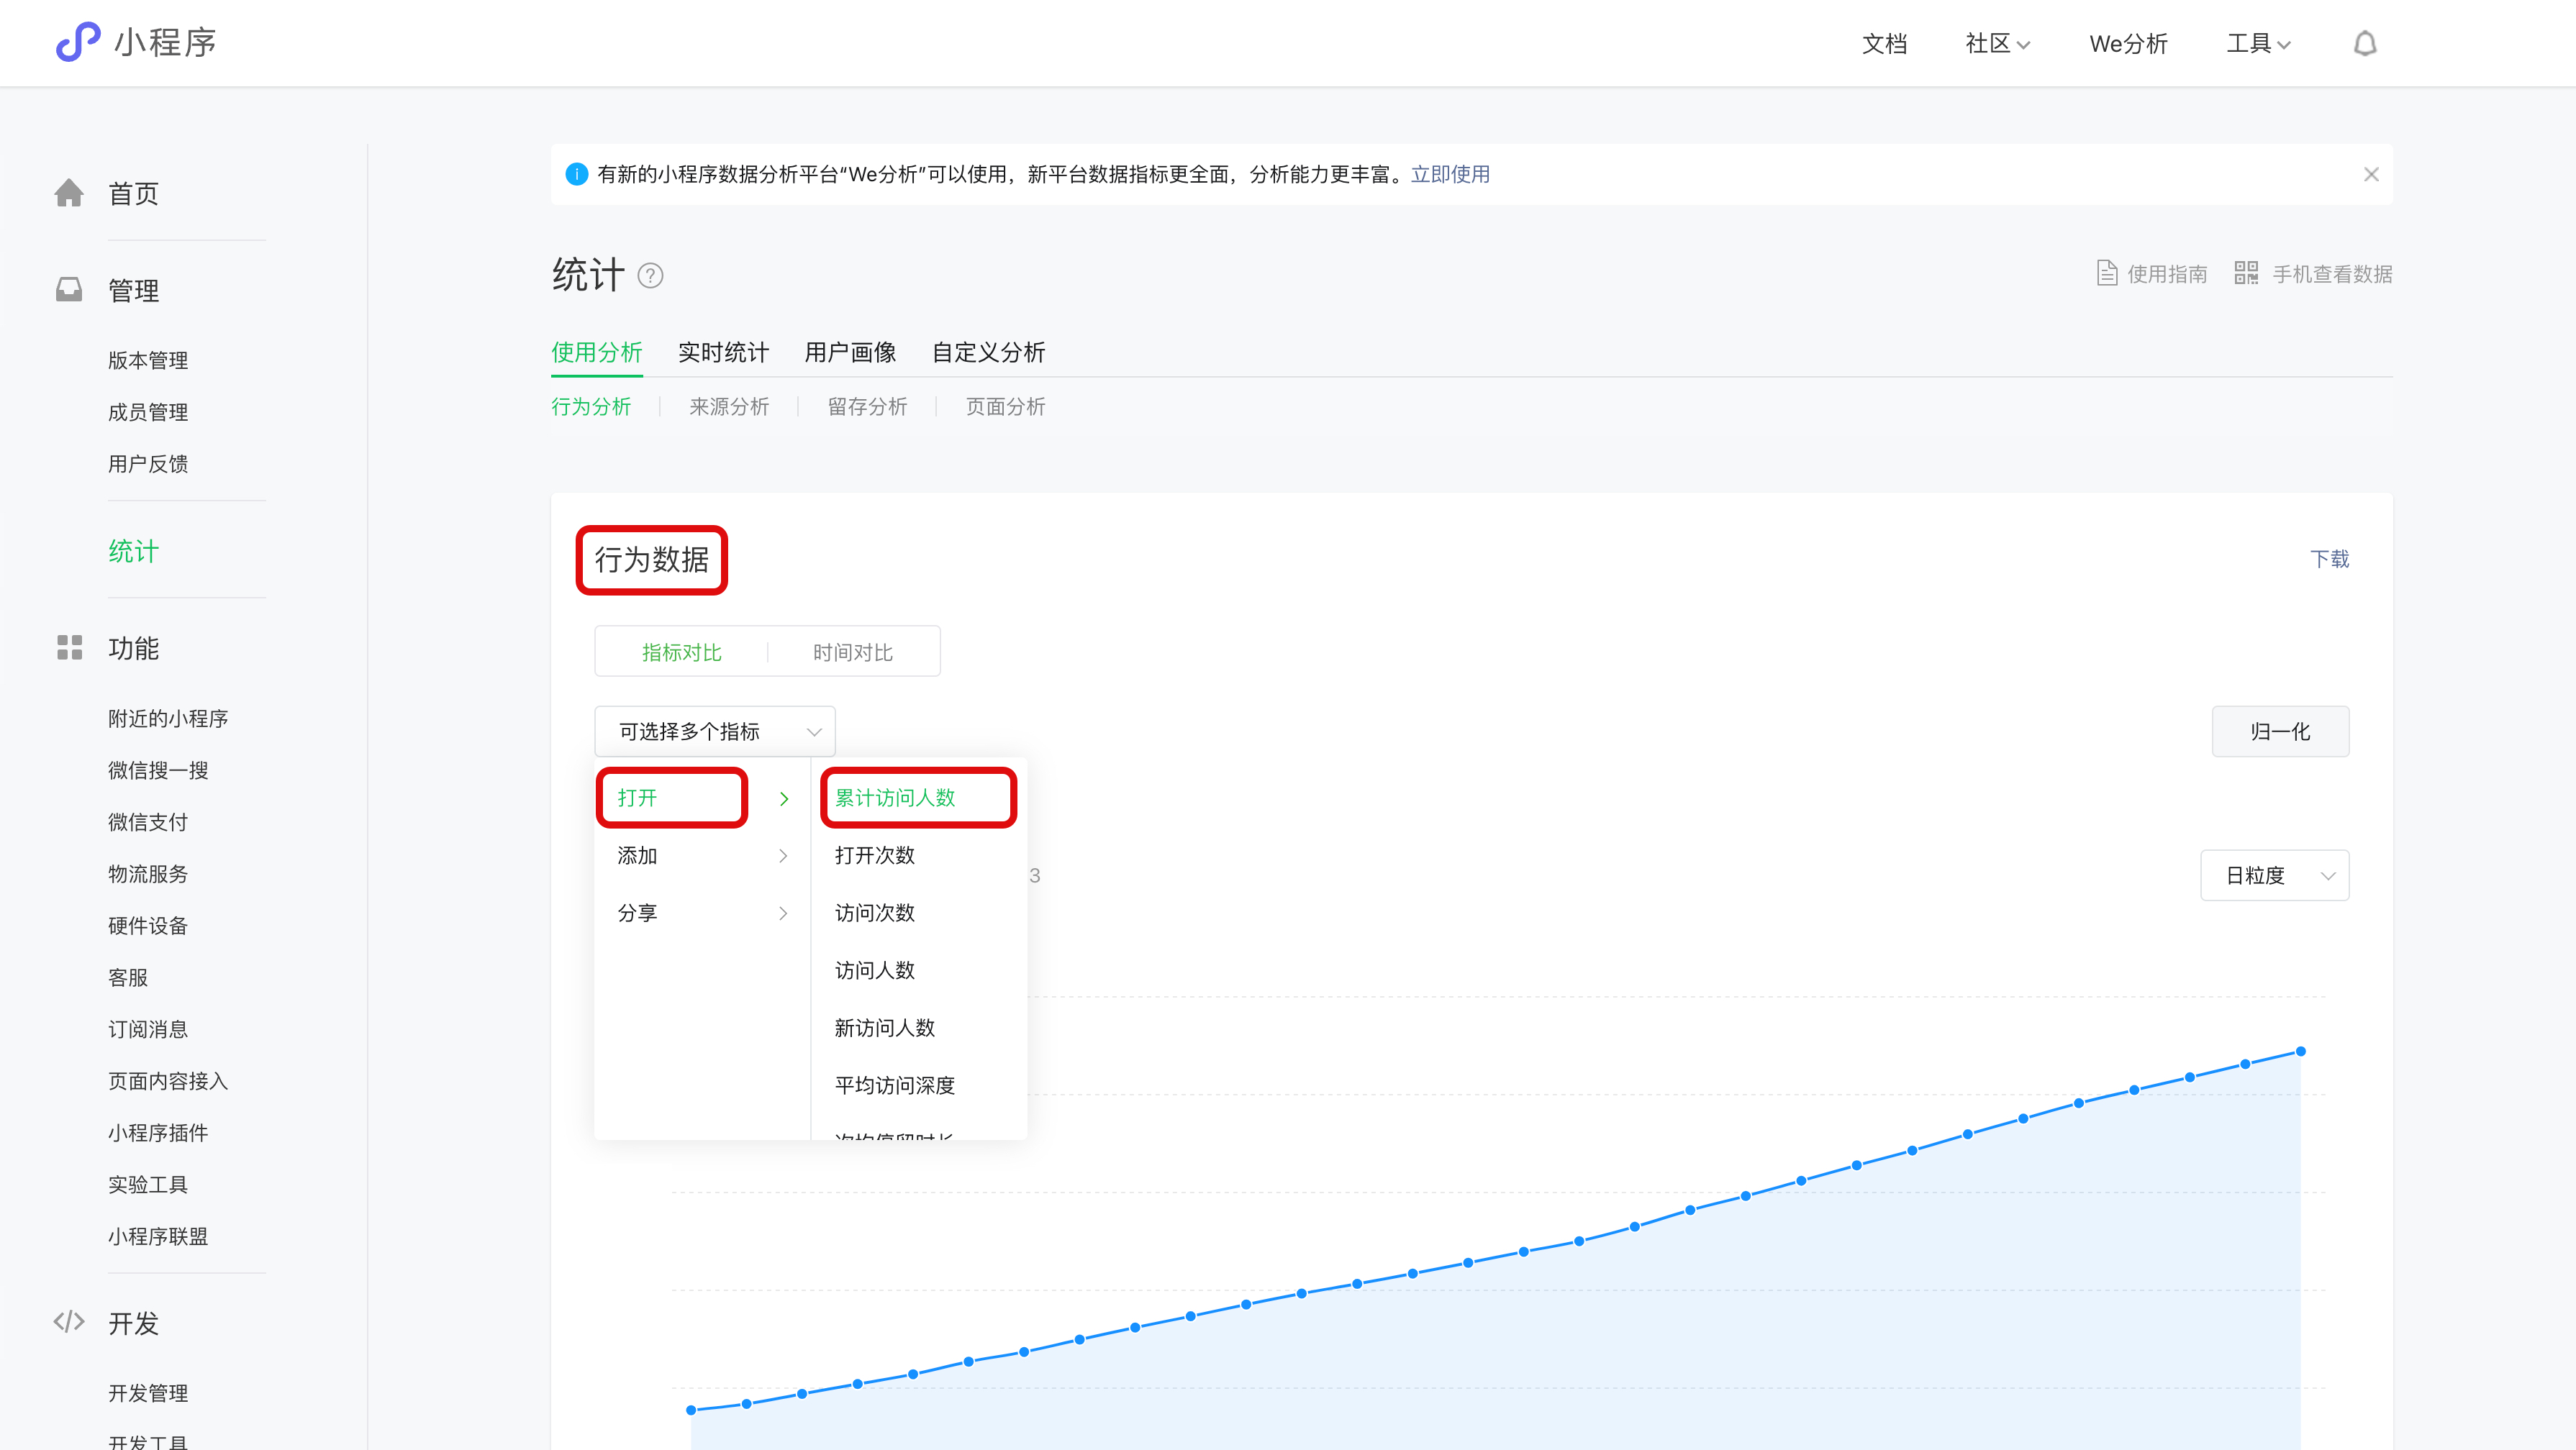Open 客服 in the sidebar
Image resolution: width=2576 pixels, height=1450 pixels.
tap(128, 977)
